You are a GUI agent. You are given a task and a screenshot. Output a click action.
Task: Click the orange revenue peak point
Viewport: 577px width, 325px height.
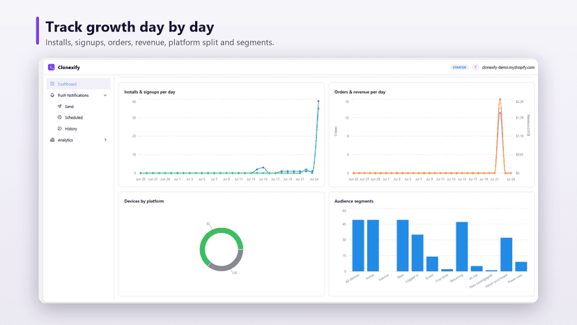500,100
